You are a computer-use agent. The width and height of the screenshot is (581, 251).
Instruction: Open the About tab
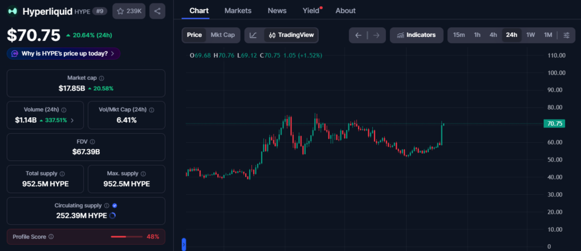click(346, 11)
